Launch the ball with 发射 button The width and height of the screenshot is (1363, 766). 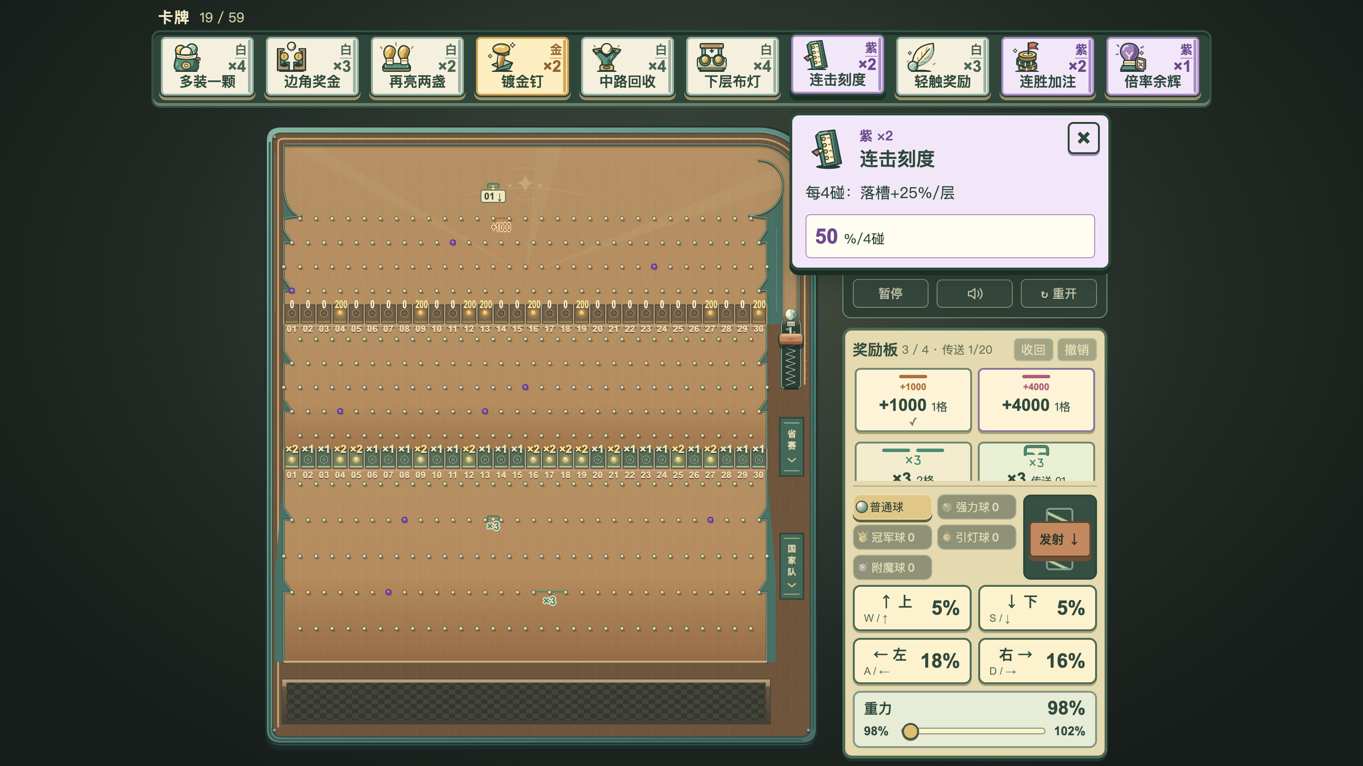tap(1059, 539)
